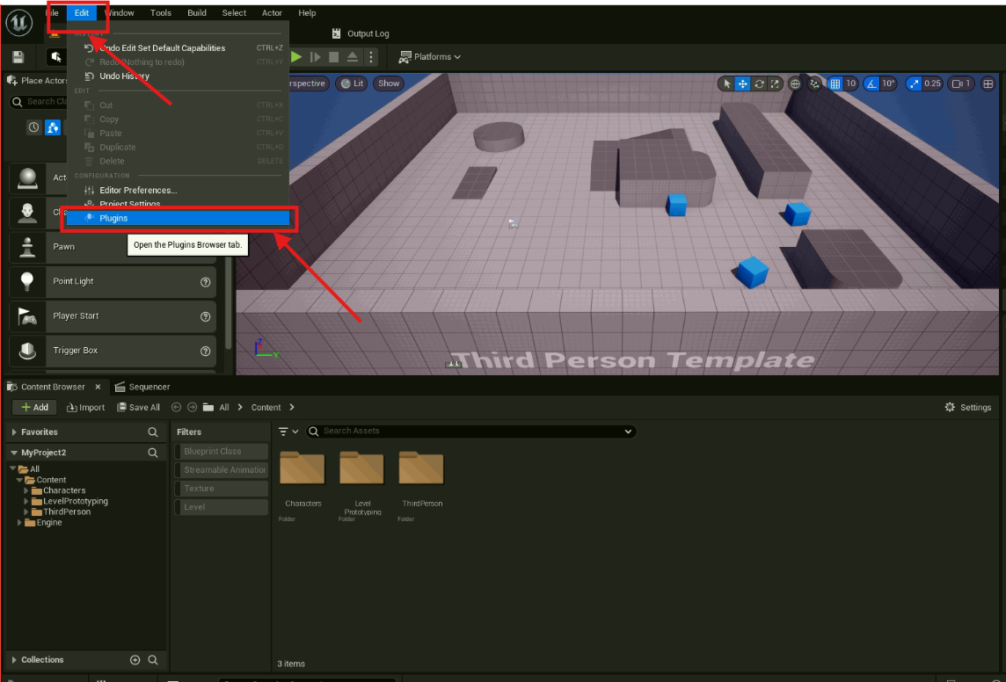Open viewport layout grid icon at right

click(x=988, y=84)
